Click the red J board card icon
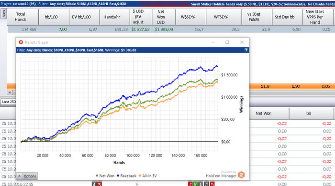This screenshot has height=186, width=335. [x=190, y=184]
